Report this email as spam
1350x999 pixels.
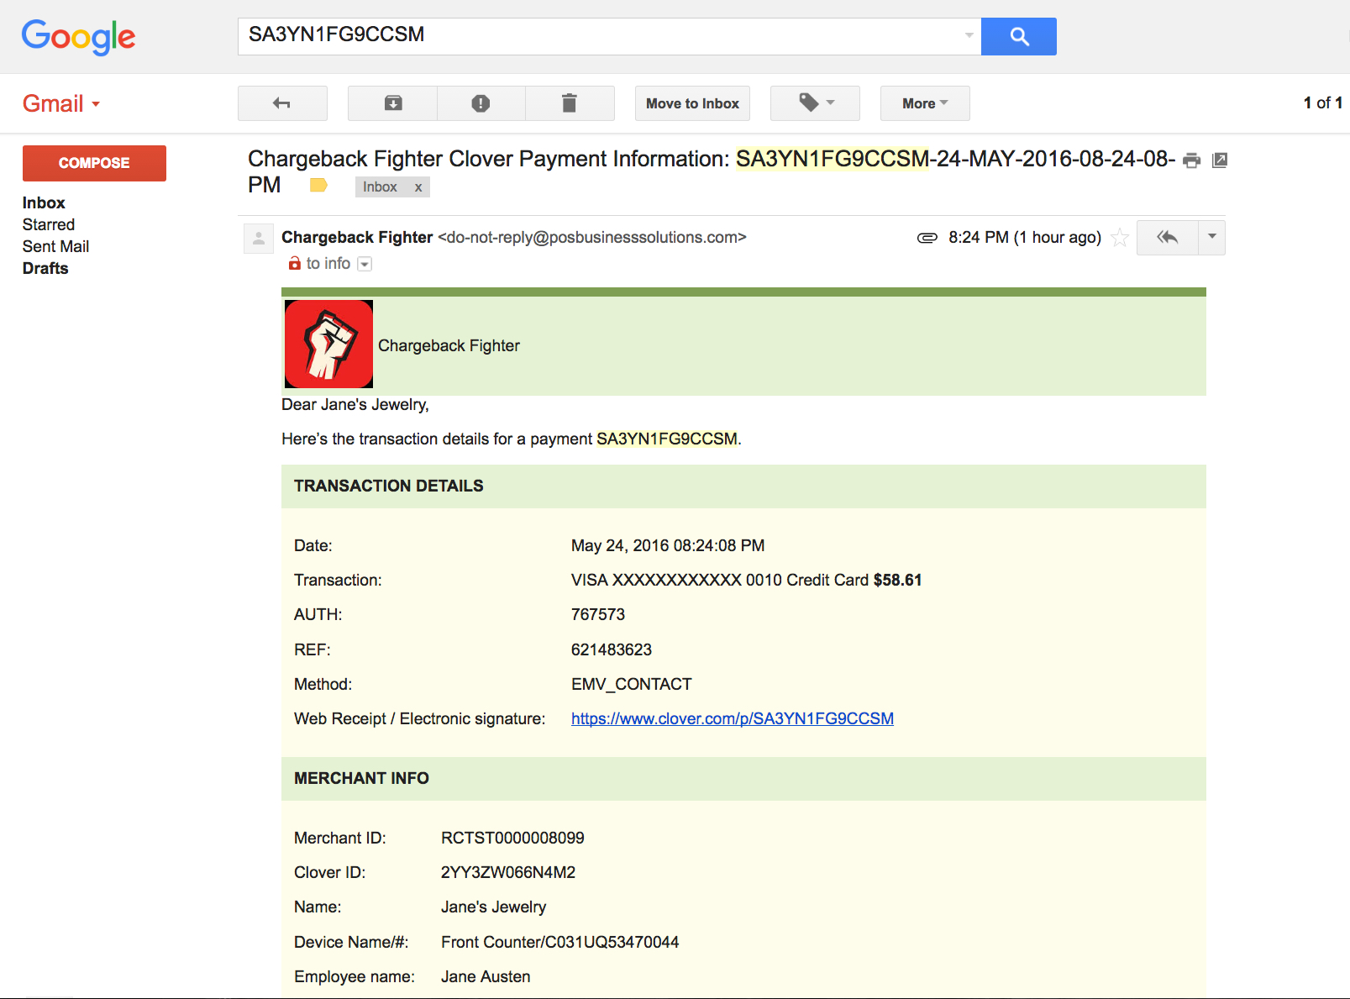[481, 103]
